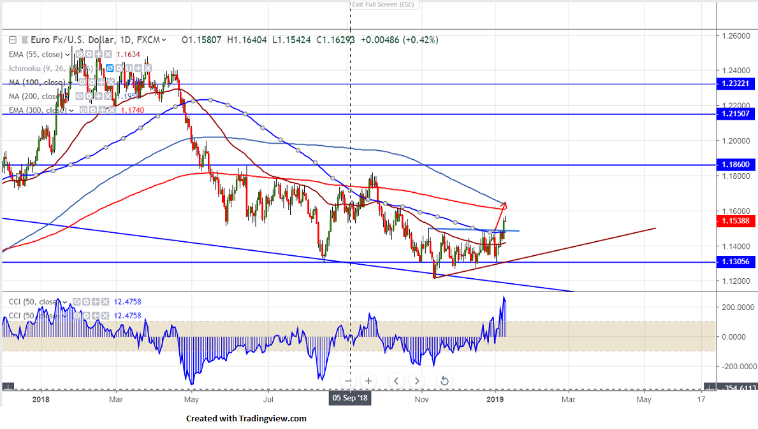The width and height of the screenshot is (758, 429).
Task: Shift chart right with the forward arrow
Action: click(417, 381)
